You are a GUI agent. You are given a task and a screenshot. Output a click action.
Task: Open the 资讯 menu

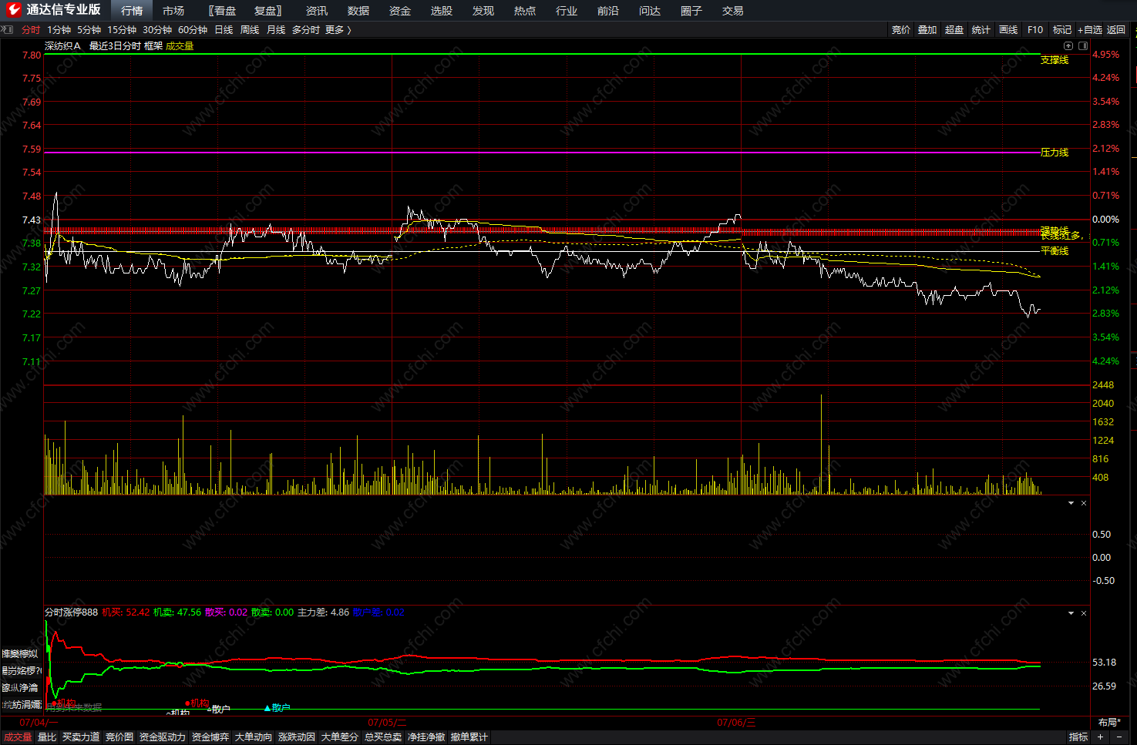[x=316, y=11]
